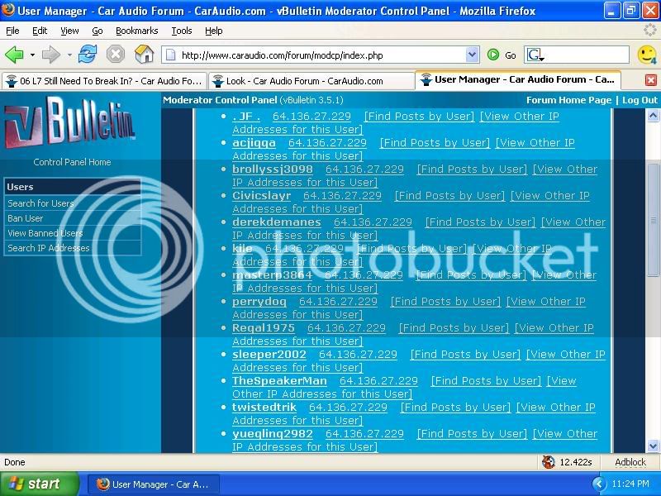661x496 pixels.
Task: Click the Forward arrow button
Action: 50,55
